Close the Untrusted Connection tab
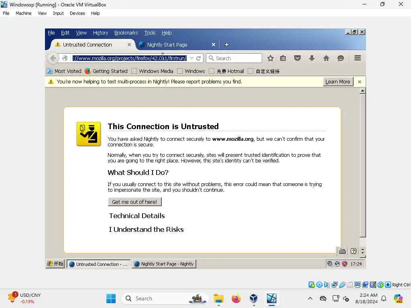The width and height of the screenshot is (411, 308). (129, 45)
